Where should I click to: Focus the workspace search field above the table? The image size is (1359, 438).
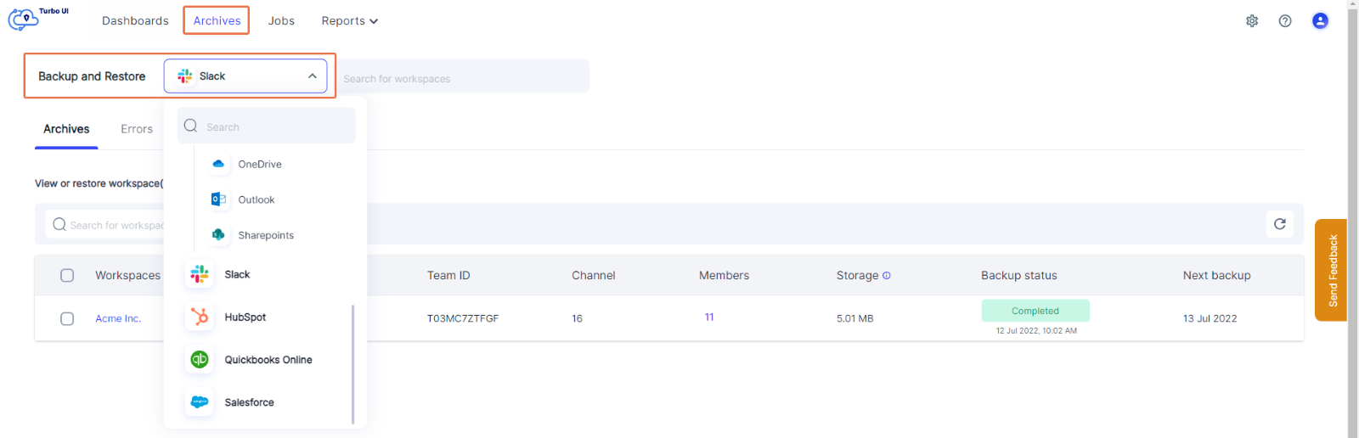(x=106, y=224)
